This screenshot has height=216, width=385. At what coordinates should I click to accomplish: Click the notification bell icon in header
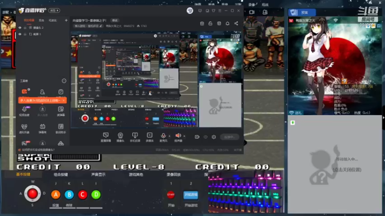coord(227,23)
